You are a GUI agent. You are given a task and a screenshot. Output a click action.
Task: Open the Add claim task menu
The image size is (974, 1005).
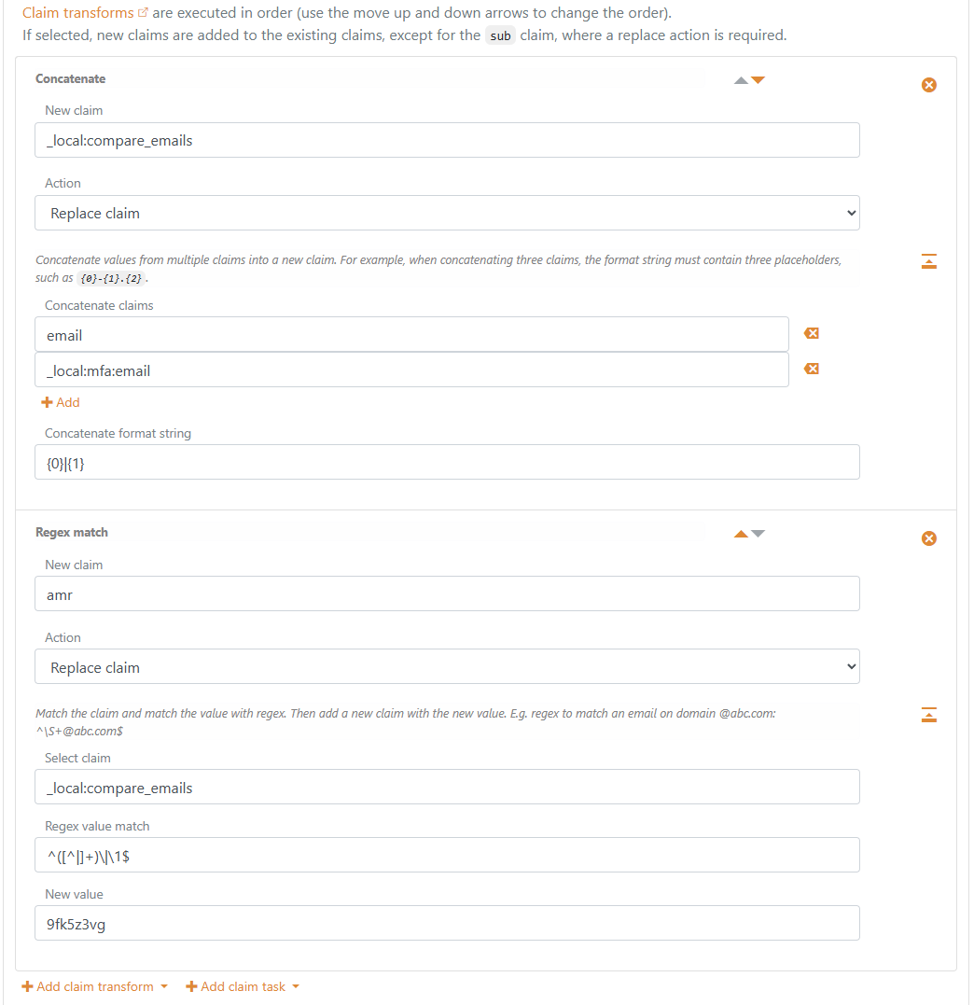pyautogui.click(x=242, y=986)
